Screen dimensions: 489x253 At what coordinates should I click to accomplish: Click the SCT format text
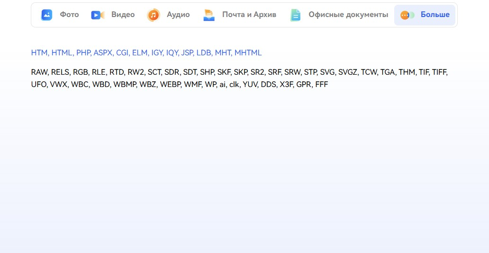click(x=154, y=72)
